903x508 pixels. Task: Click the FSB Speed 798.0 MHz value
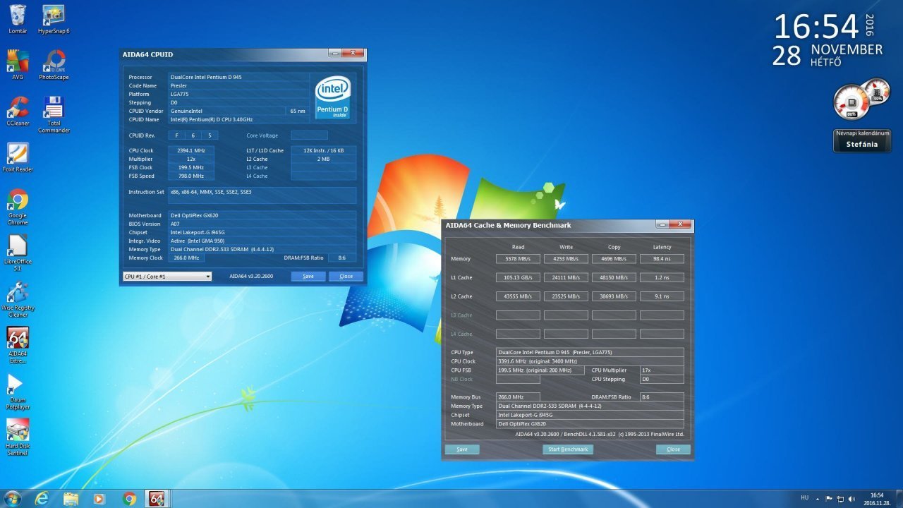[191, 176]
